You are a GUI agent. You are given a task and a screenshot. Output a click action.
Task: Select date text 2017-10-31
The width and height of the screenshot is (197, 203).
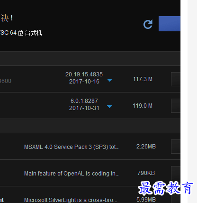84,108
